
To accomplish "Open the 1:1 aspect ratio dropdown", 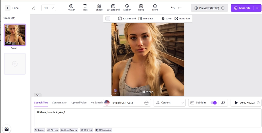I will pyautogui.click(x=48, y=8).
